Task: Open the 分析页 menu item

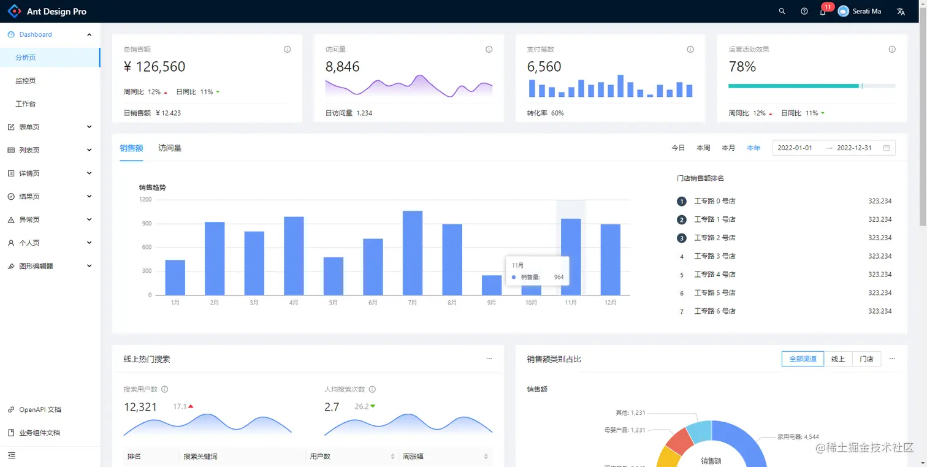Action: [x=50, y=57]
